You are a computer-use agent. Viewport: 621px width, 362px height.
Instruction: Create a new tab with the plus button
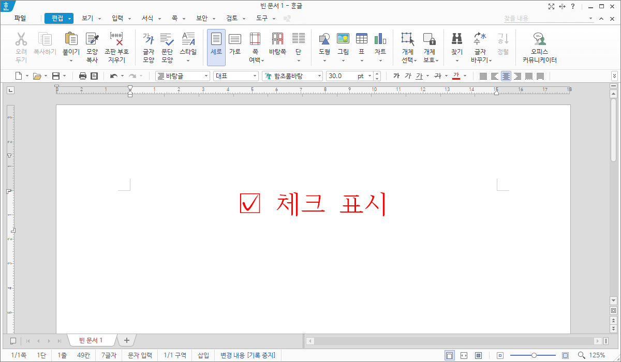126,340
